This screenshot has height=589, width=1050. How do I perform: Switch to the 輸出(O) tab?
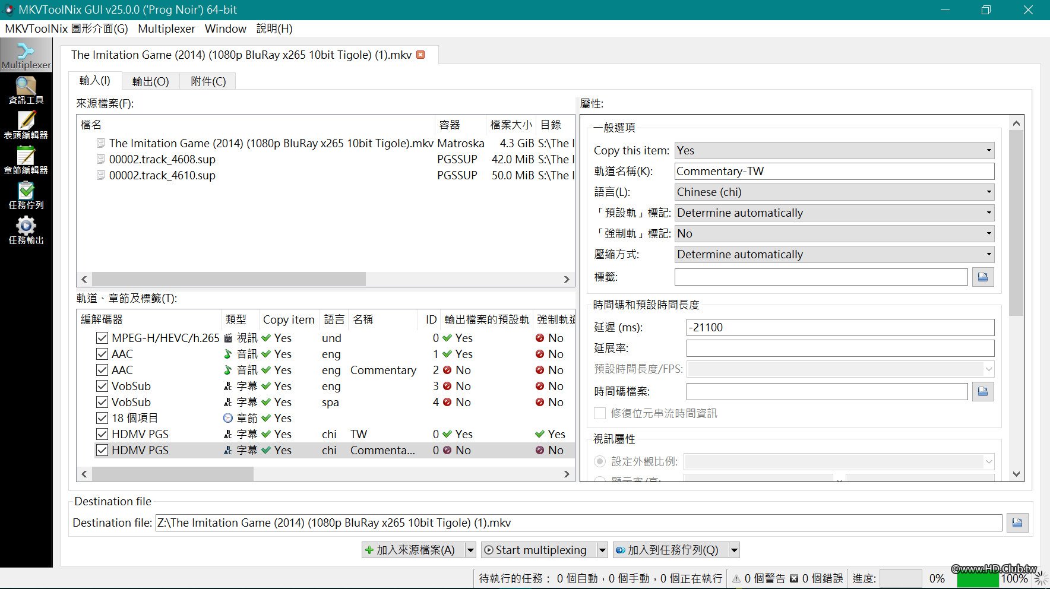[150, 81]
